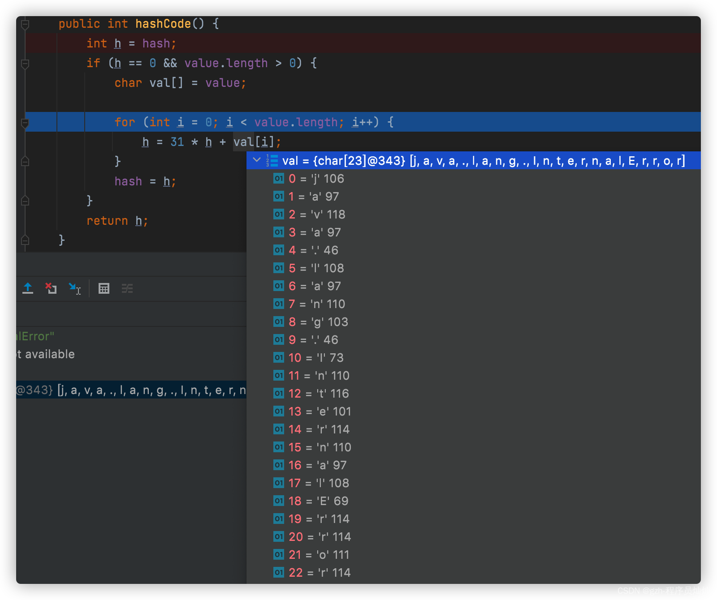717x600 pixels.
Task: Select array element 8 = 'g' 103
Action: pos(473,322)
